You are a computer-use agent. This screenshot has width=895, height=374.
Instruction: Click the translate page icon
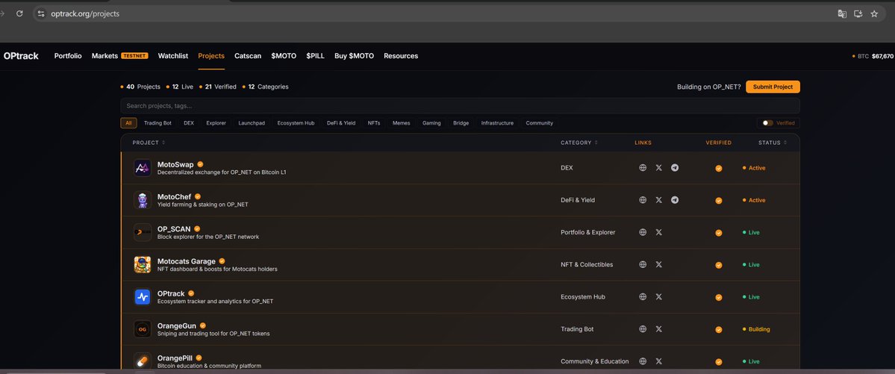[842, 13]
